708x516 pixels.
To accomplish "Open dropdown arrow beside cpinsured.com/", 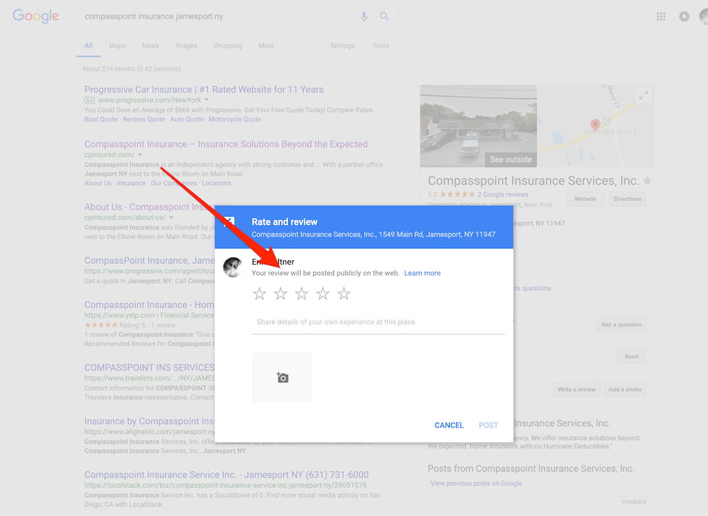I will point(140,155).
